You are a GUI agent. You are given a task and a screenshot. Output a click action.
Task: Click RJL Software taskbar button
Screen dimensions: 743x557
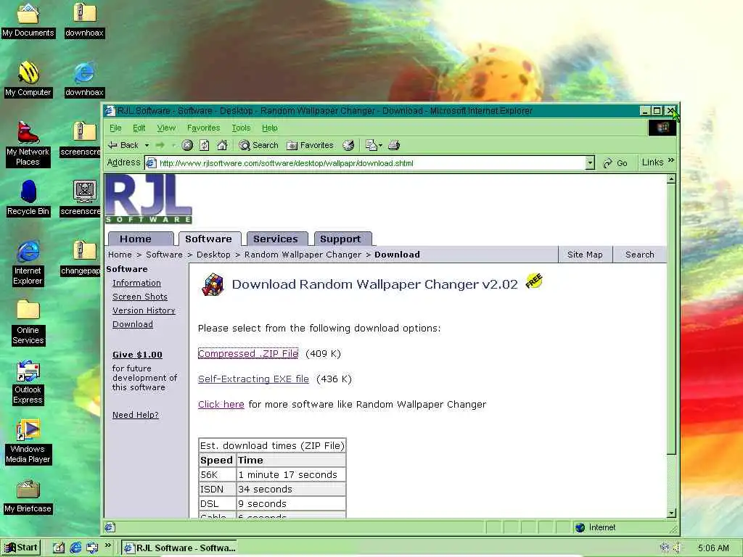[179, 548]
